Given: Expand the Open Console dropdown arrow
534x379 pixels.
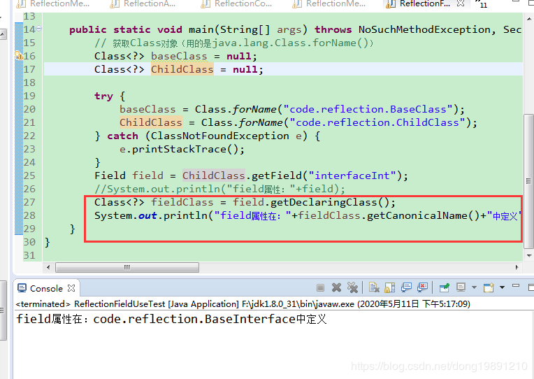Looking at the screenshot, I should [x=501, y=287].
